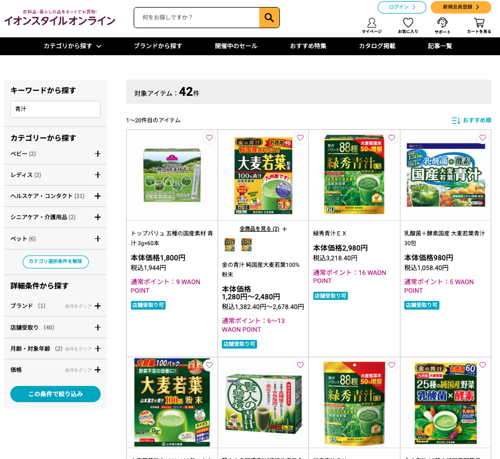The width and height of the screenshot is (500, 459).
Task: Favorite the 金の青汁 純国産大麦若葉 product
Action: (300, 138)
